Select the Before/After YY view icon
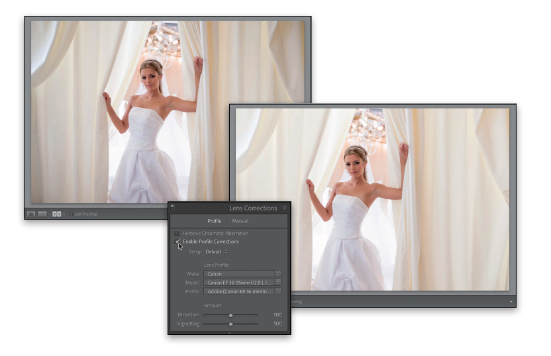Screen dimensions: 551x356 click(x=57, y=214)
